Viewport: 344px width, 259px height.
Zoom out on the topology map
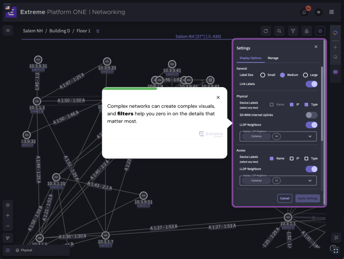[x=8, y=226]
